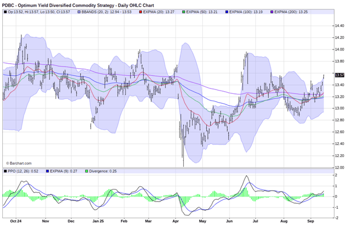Click the Feb date axis label
The image size is (352, 229).
coord(124,221)
